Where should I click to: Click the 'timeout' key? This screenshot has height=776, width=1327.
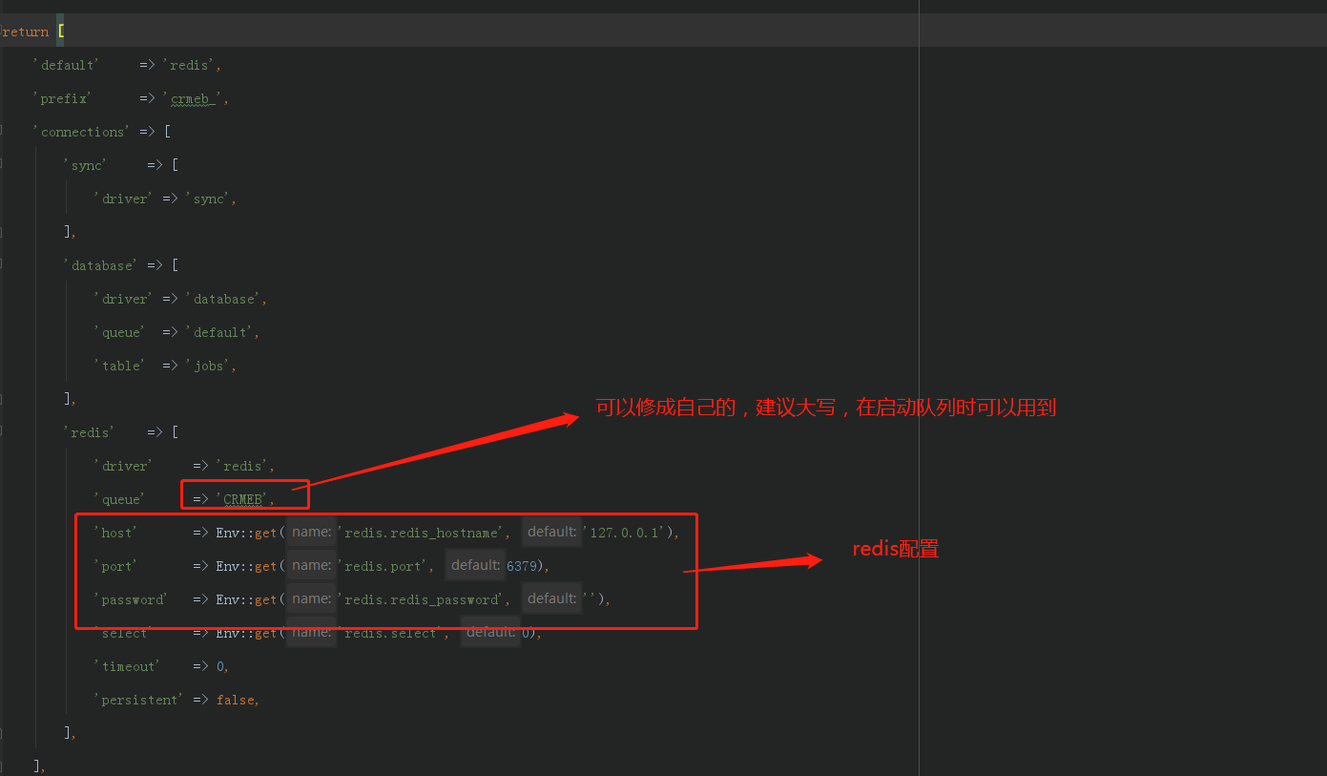click(126, 666)
